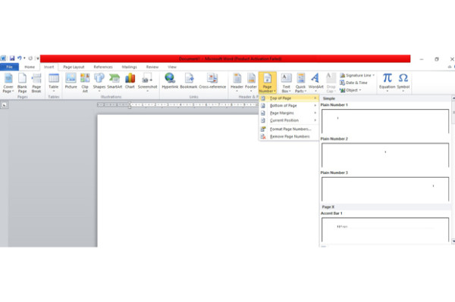Switch to the View tab
Viewport: 455px width, 302px height.
pyautogui.click(x=172, y=67)
